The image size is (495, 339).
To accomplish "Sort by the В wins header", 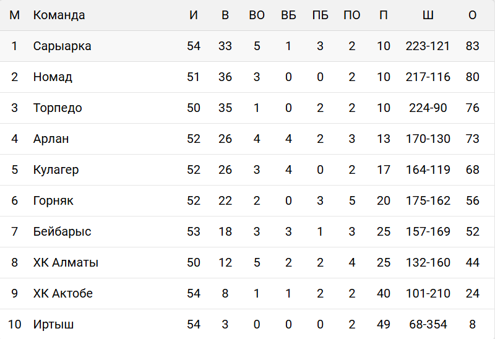I will [225, 15].
